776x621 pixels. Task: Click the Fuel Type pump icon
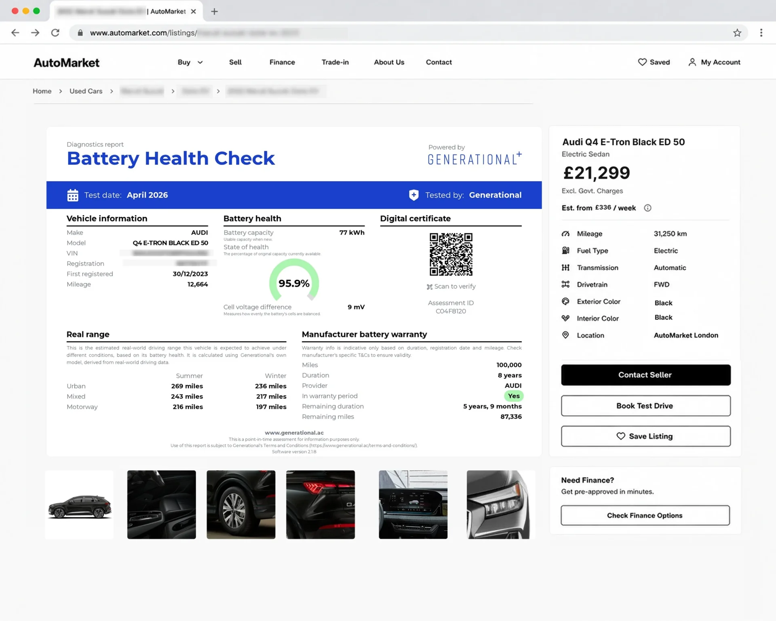pos(565,251)
